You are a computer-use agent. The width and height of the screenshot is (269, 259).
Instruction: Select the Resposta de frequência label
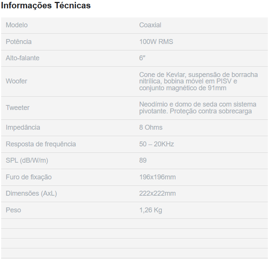click(x=41, y=144)
